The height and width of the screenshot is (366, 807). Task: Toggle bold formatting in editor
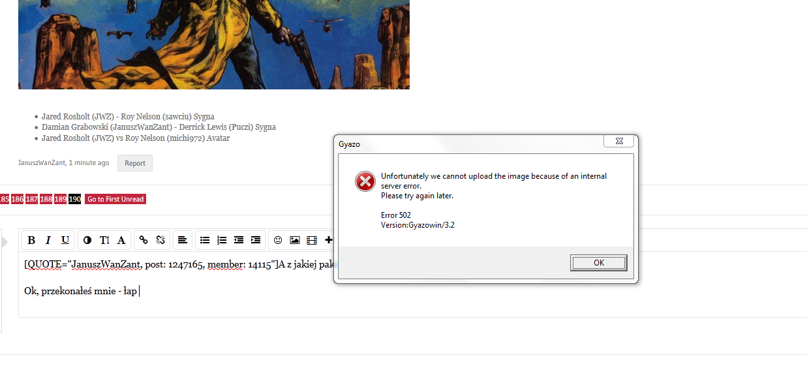(31, 240)
